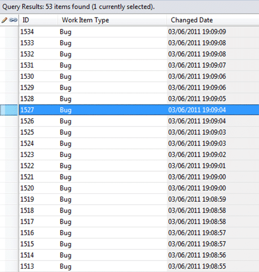Image resolution: width=259 pixels, height=272 pixels.
Task: Click the row selector for highlighted item 1527
Action: coord(9,110)
